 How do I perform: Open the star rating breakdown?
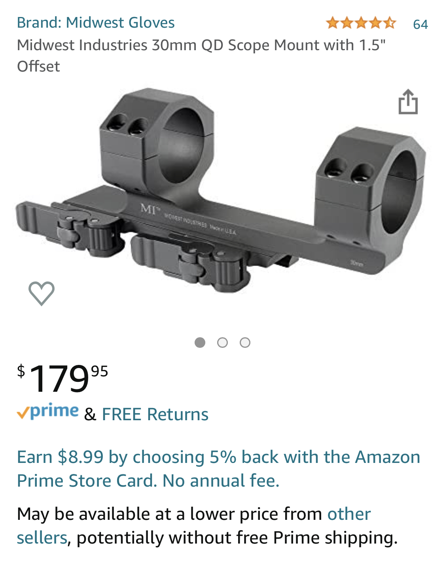point(361,23)
